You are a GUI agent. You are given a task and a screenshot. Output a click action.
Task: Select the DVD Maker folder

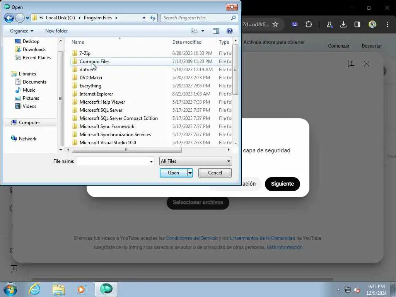(91, 77)
